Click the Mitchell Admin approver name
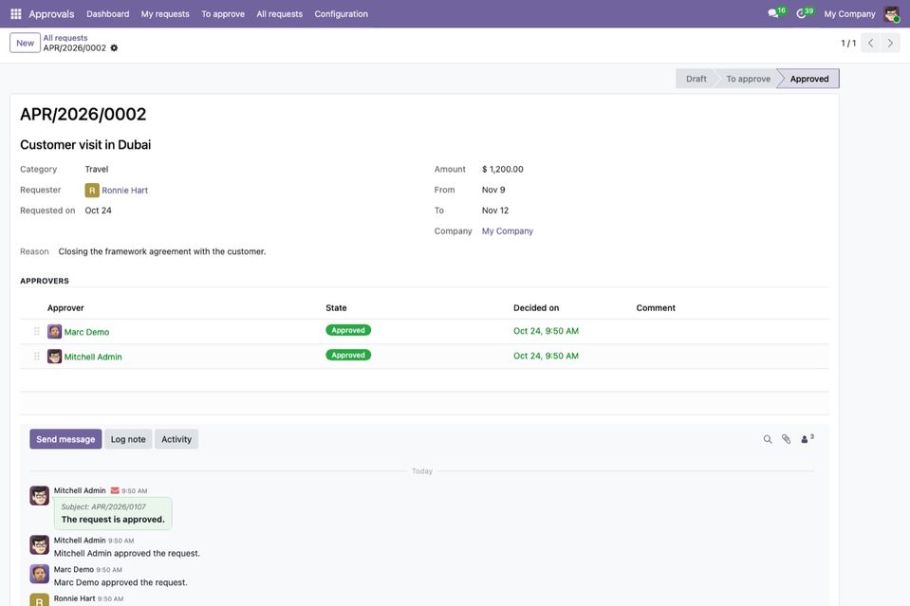 click(93, 358)
